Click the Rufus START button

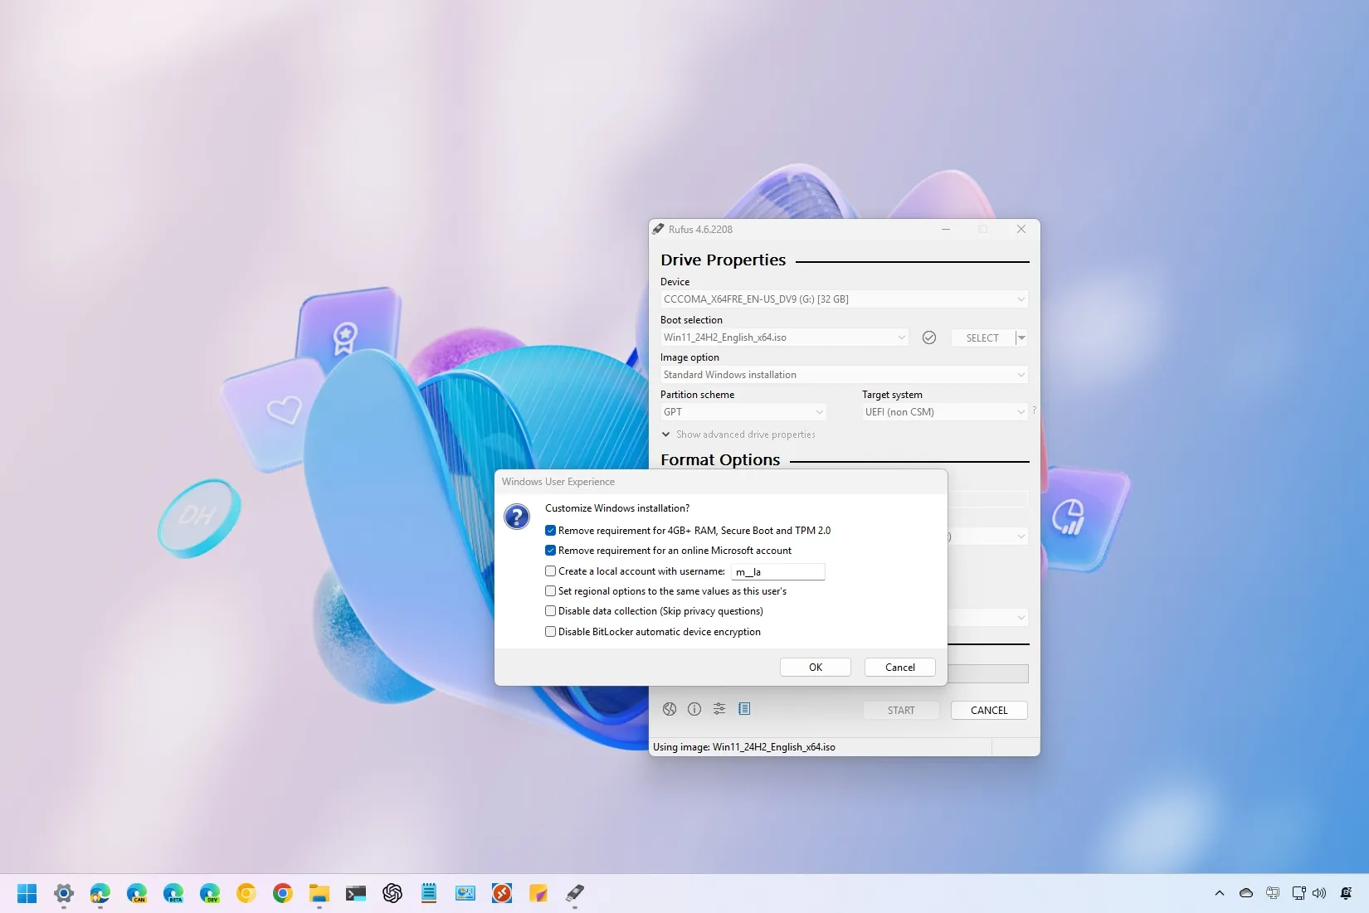[x=901, y=711]
